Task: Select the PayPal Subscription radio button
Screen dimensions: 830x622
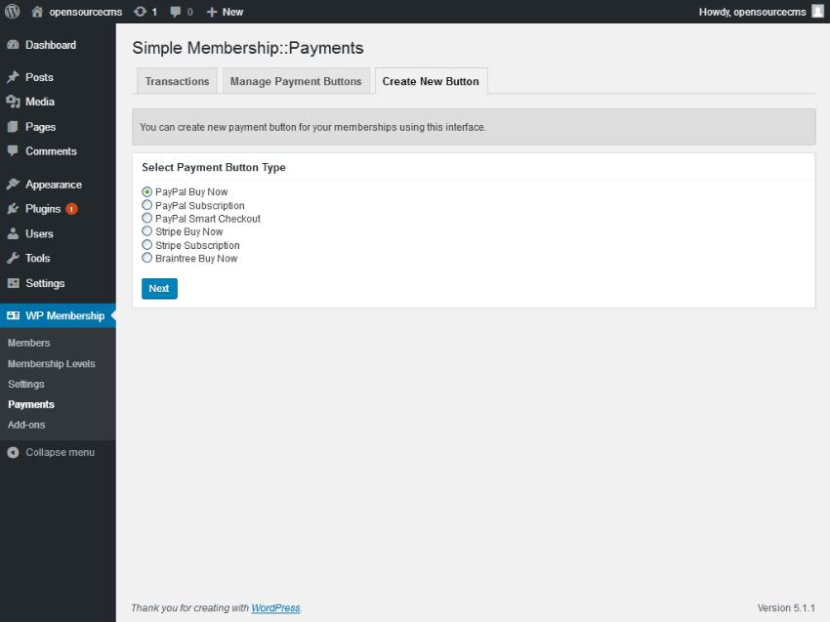Action: [x=146, y=205]
